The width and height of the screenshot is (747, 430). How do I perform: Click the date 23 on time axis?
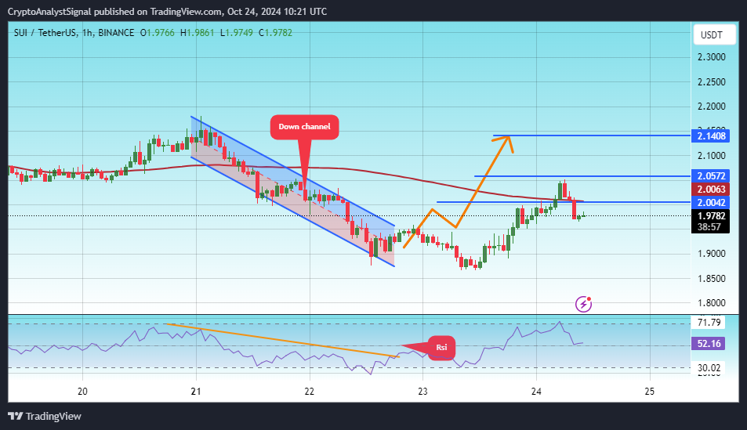[x=422, y=392]
